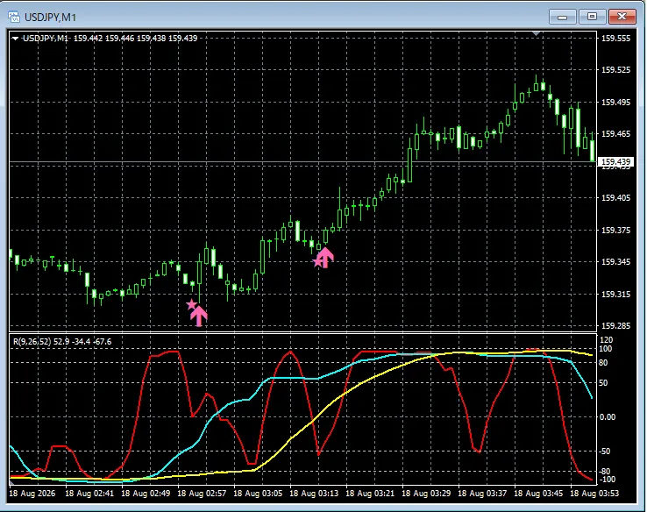Click the USDJPY,M1 chart window icon
Image resolution: width=647 pixels, height=512 pixels.
coord(14,17)
